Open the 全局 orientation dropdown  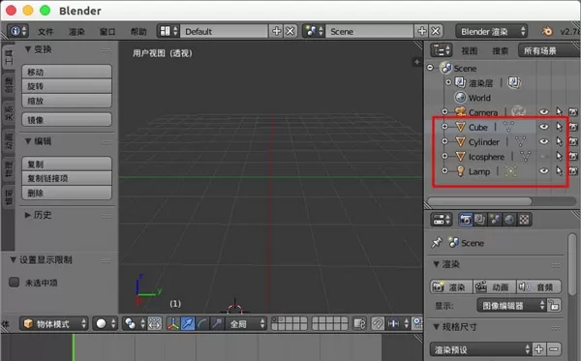(246, 323)
